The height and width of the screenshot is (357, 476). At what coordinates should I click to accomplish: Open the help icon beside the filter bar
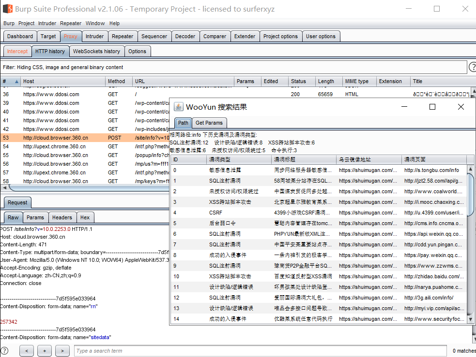[472, 67]
